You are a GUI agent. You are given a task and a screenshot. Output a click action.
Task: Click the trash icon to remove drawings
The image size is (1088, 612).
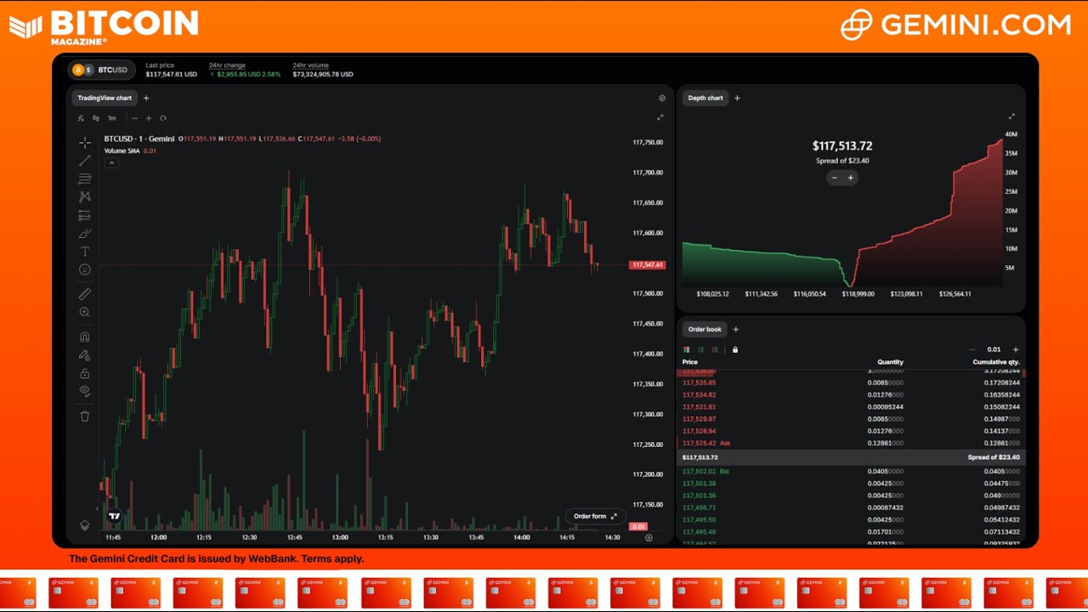point(85,416)
